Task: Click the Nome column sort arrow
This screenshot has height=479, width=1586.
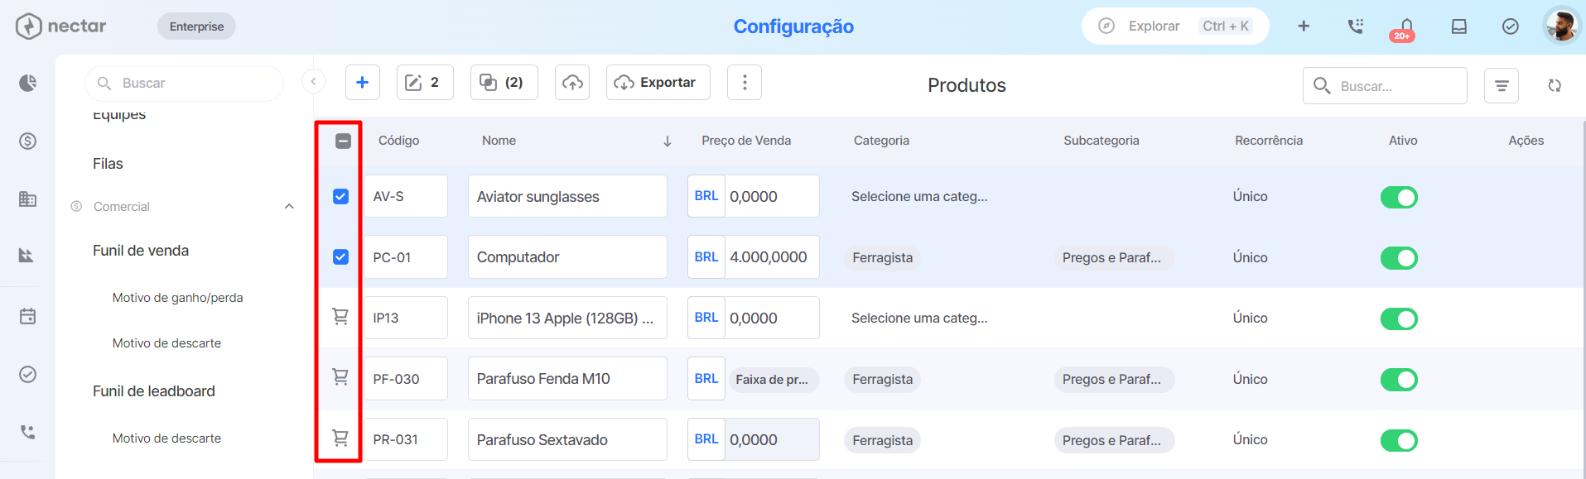Action: (x=668, y=141)
